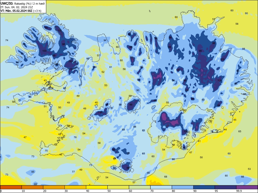Viewport: 258px width, 193px height.
Task: Click the map value "43"
Action: click(x=45, y=80)
